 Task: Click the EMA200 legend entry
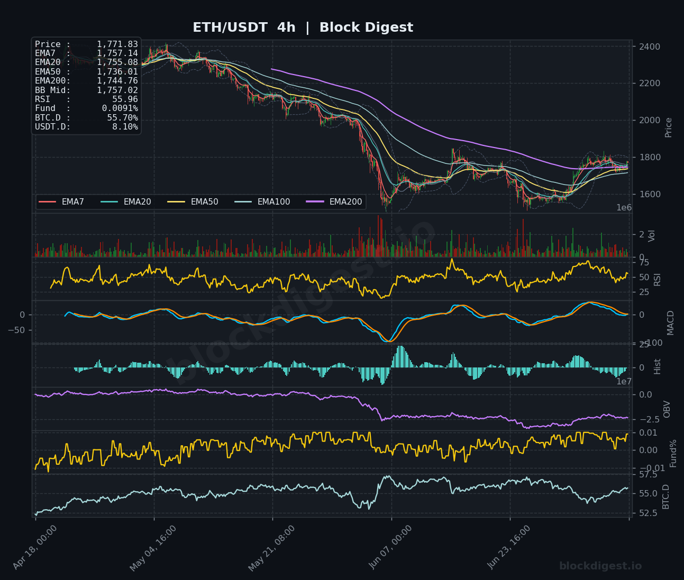pos(334,202)
